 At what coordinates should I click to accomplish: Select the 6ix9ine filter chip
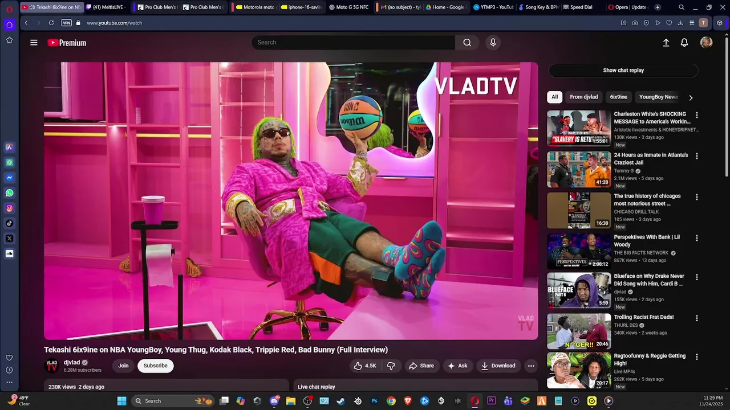pyautogui.click(x=618, y=97)
